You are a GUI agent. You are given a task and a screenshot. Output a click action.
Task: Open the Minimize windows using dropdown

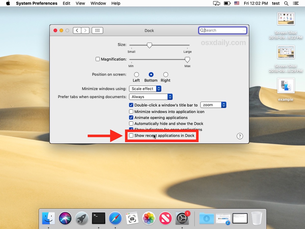(x=145, y=89)
